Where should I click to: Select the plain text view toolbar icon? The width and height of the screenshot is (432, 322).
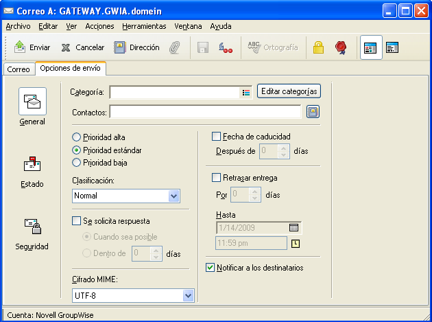tap(392, 47)
